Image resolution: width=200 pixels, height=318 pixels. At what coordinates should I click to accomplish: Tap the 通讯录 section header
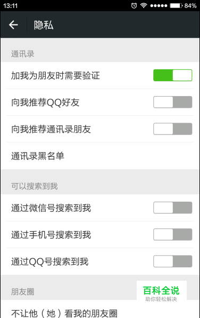click(23, 54)
